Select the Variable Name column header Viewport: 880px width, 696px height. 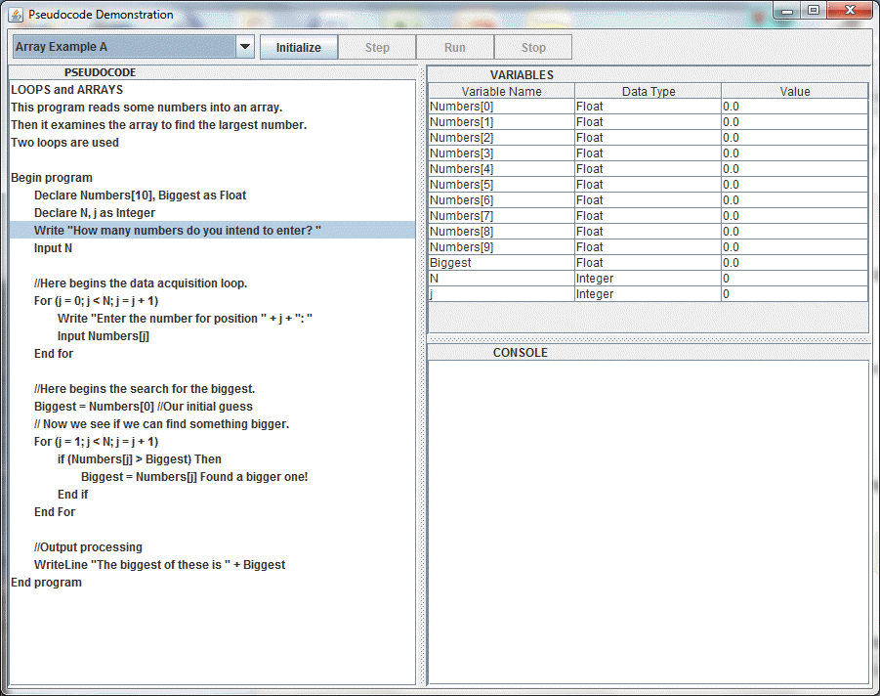[501, 92]
